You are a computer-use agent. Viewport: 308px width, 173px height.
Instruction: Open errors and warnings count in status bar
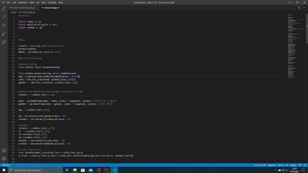click(6, 165)
